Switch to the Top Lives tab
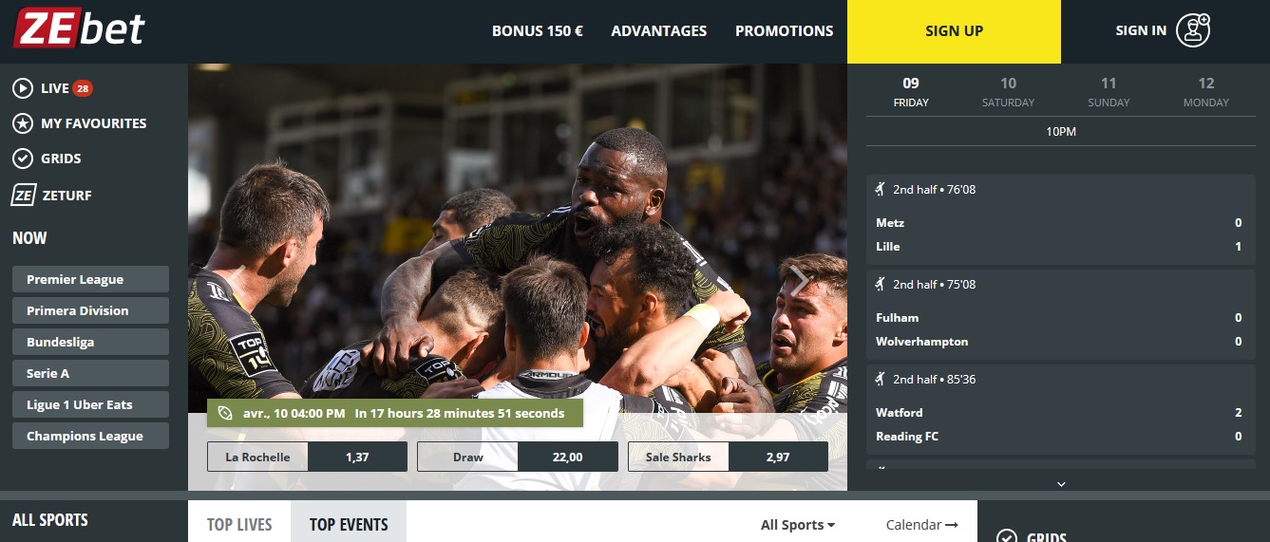The width and height of the screenshot is (1270, 542). pyautogui.click(x=239, y=524)
